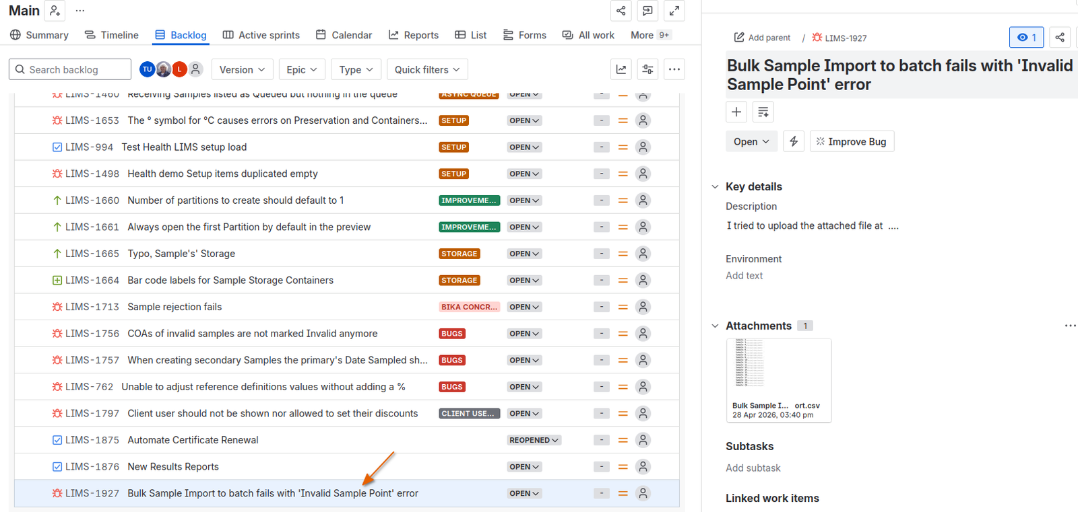
Task: Click the Improve Bug button
Action: pos(852,141)
